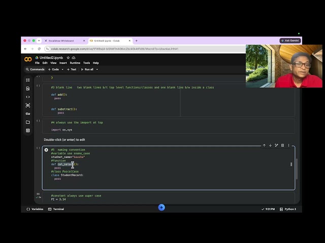Click Run all button
This screenshot has width=325, height=243.
[x=87, y=70]
